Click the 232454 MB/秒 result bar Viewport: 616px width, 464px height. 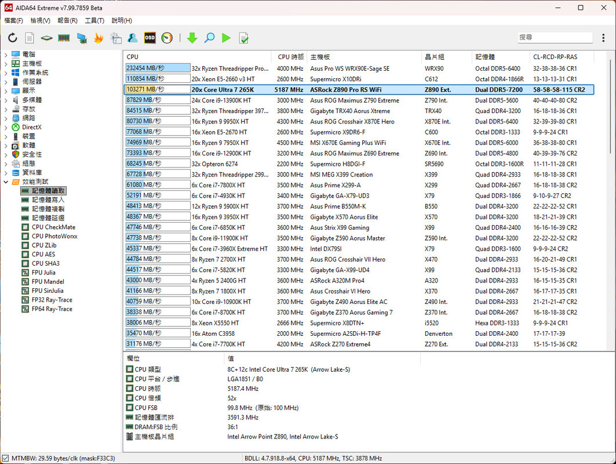158,68
